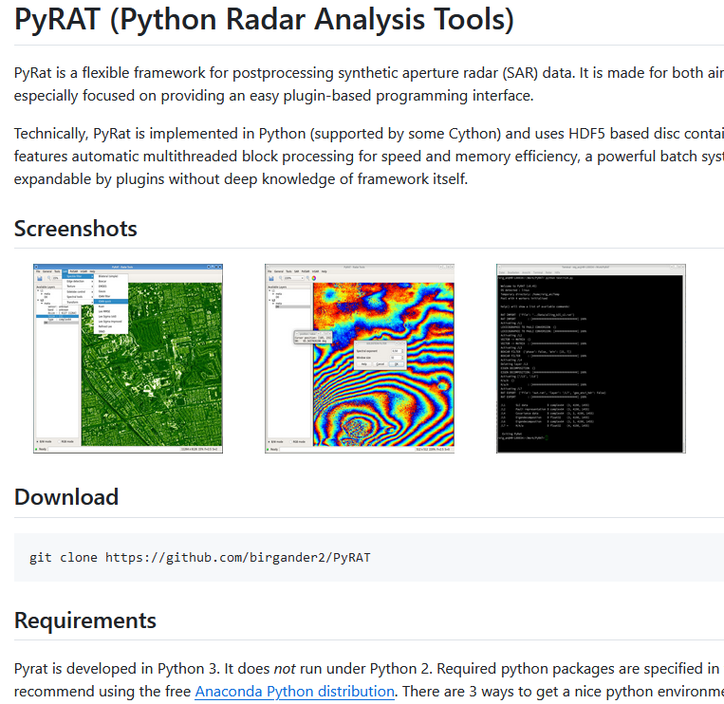Screen dimensions: 724x704
Task: Click the save icon in the interferogram screenshot
Action: (270, 278)
